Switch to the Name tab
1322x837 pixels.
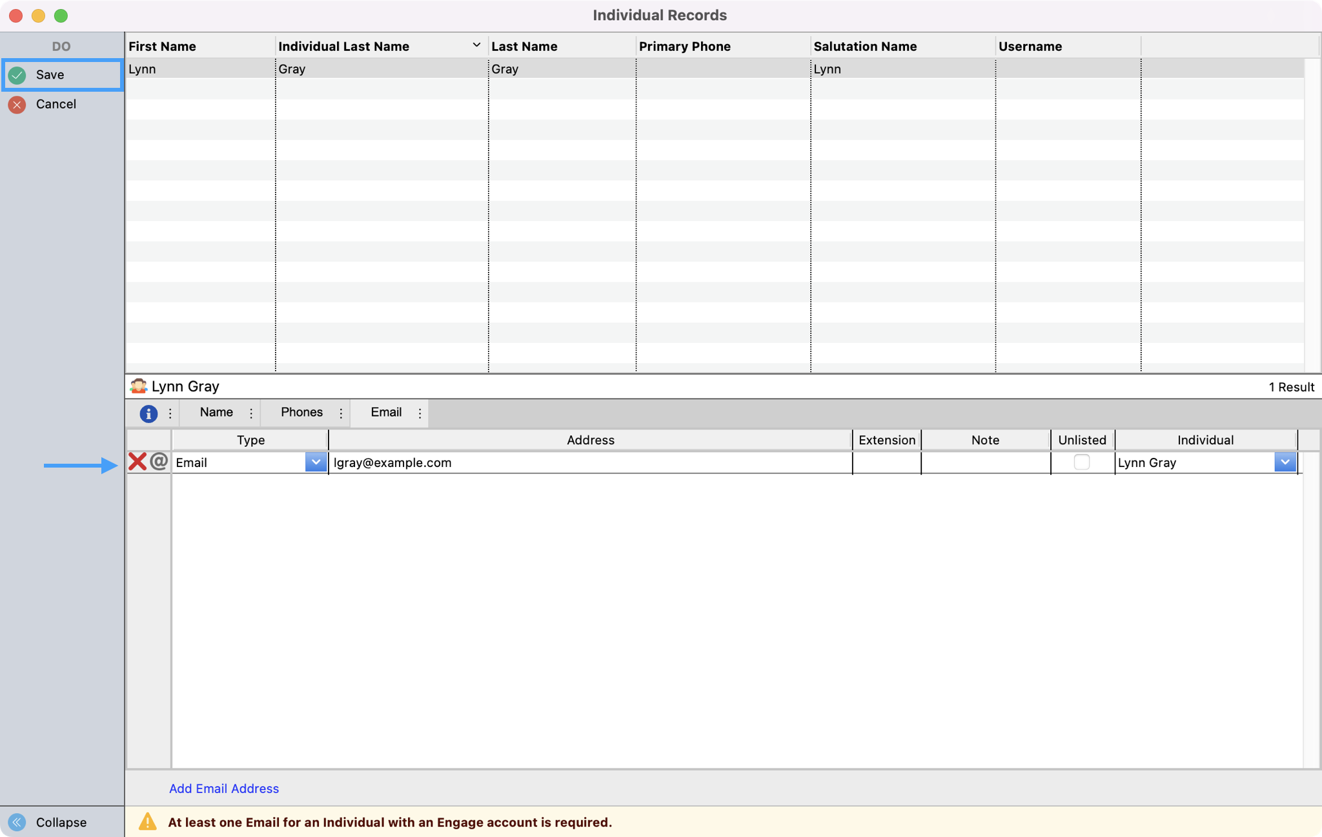[216, 413]
